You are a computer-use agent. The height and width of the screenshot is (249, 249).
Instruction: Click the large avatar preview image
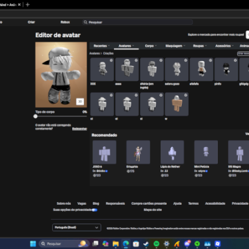[61, 75]
